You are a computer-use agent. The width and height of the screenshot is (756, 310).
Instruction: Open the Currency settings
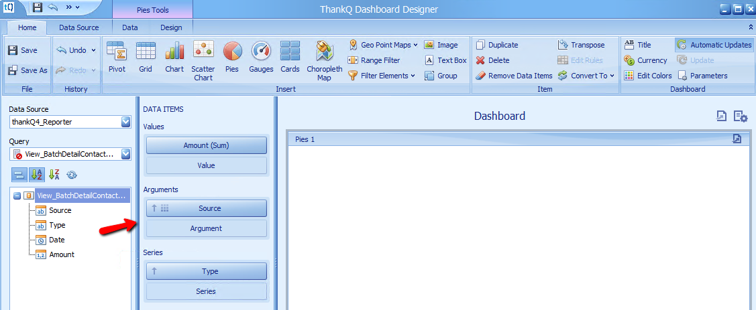click(x=645, y=60)
